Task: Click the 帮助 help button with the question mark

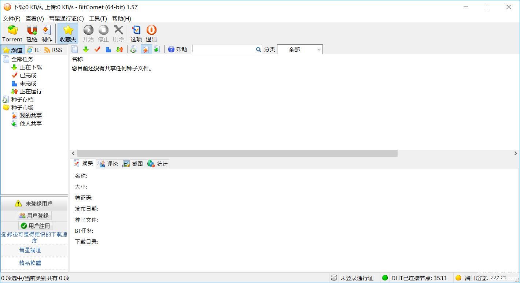Action: 178,49
